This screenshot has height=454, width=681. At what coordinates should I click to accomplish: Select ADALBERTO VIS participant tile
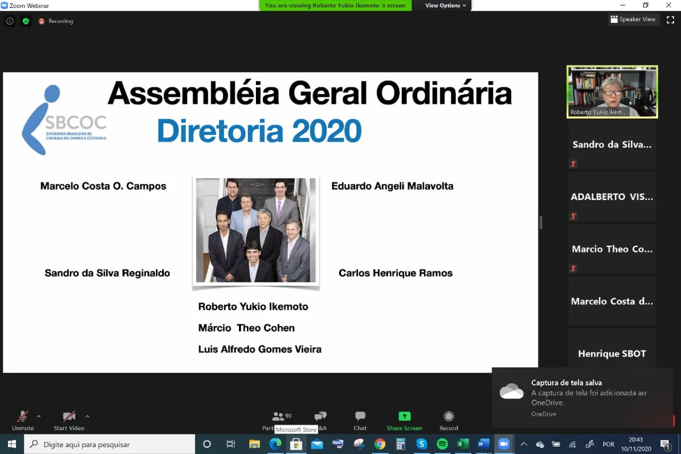pyautogui.click(x=612, y=197)
